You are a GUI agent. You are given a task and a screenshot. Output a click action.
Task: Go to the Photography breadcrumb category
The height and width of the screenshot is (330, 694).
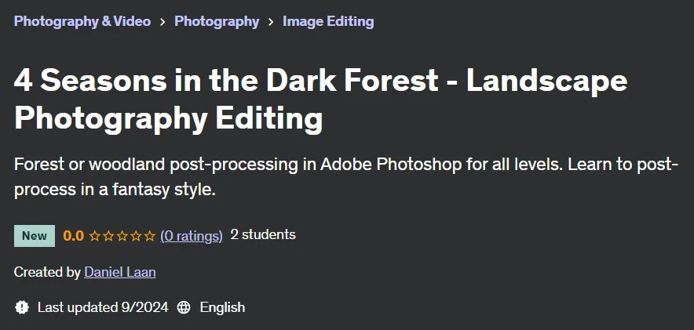[217, 21]
